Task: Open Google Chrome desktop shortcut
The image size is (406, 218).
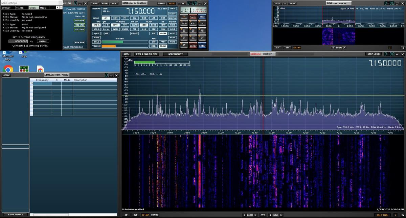Action: coord(7,69)
